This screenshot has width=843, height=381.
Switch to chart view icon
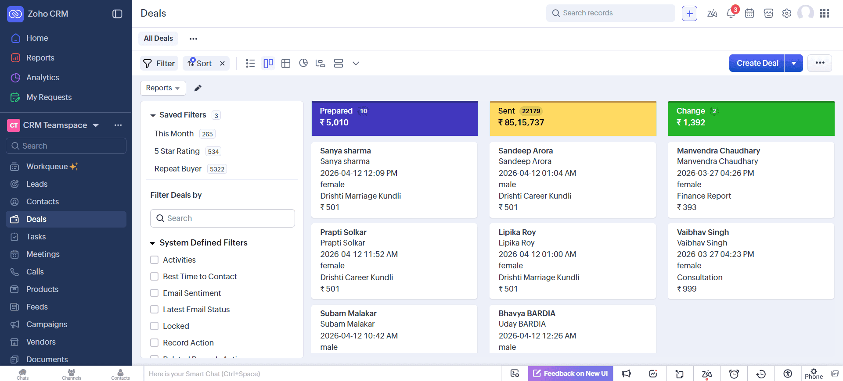303,63
